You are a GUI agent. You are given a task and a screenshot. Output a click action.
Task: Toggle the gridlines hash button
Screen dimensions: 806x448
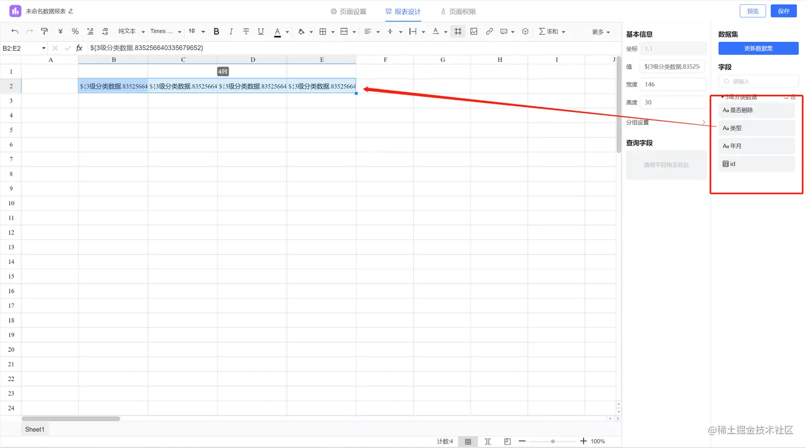[458, 31]
